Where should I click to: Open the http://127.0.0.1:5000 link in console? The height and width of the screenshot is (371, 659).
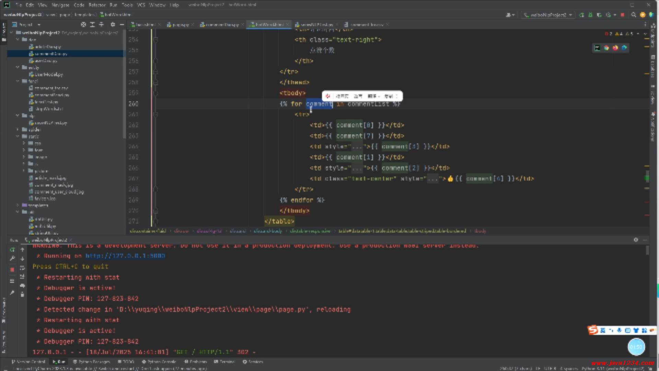tap(125, 256)
